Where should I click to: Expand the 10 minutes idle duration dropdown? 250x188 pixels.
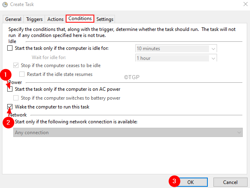coord(176,49)
